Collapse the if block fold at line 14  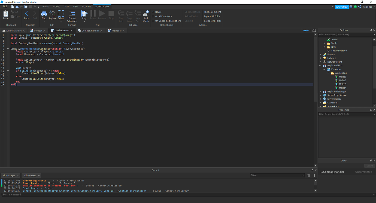tap(8, 70)
